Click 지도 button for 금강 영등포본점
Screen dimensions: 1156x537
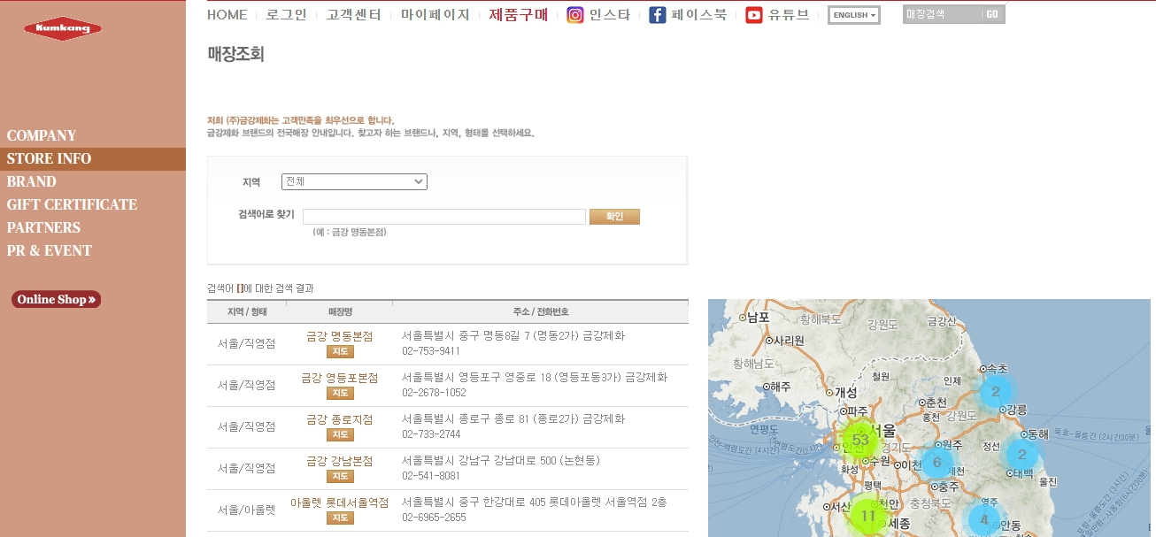pos(340,394)
